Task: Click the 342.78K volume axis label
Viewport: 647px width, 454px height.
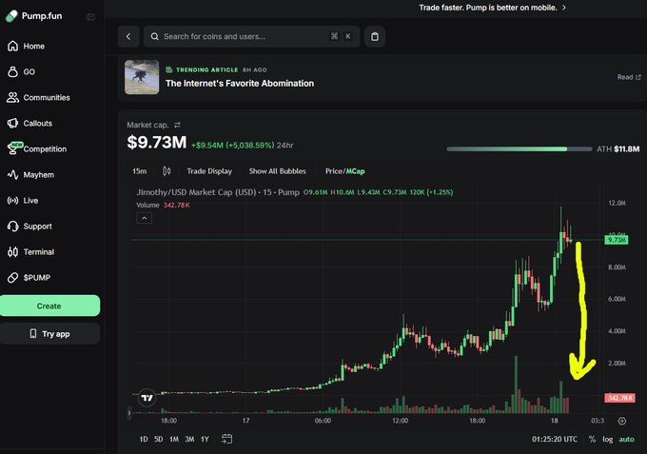Action: [619, 398]
